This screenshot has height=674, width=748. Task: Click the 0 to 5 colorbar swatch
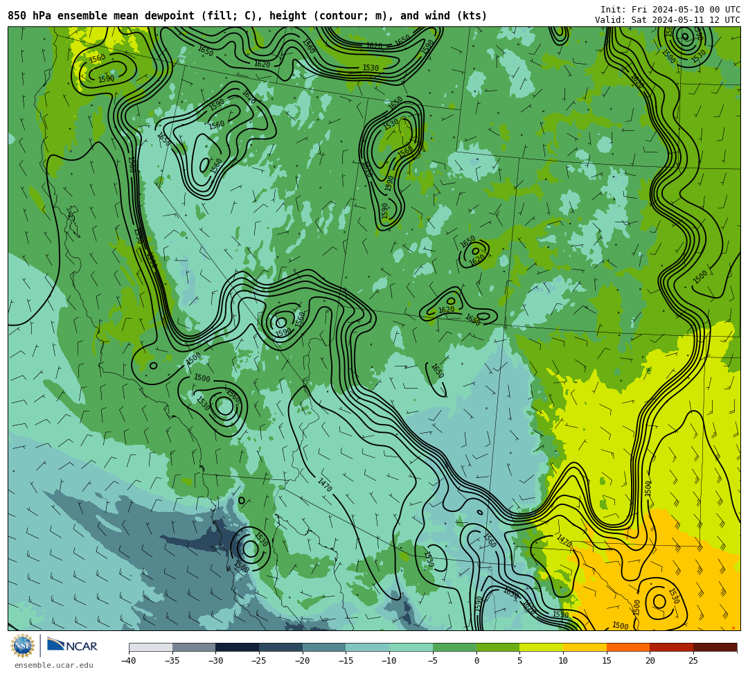(x=498, y=647)
